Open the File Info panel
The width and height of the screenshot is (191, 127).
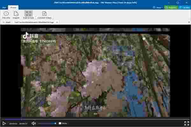pos(6,15)
